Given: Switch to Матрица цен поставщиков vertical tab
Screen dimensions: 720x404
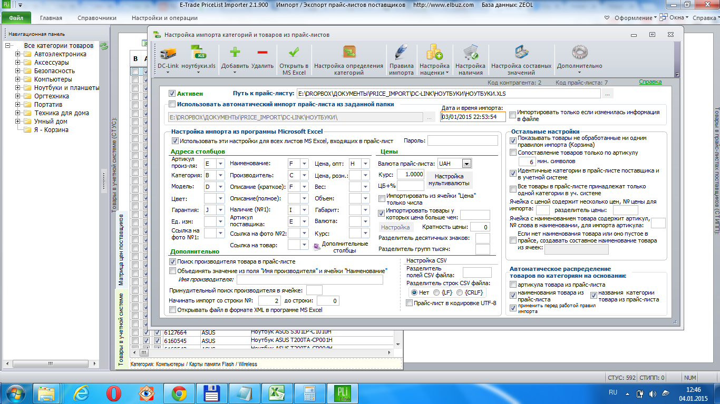Looking at the screenshot, I should click(x=121, y=249).
